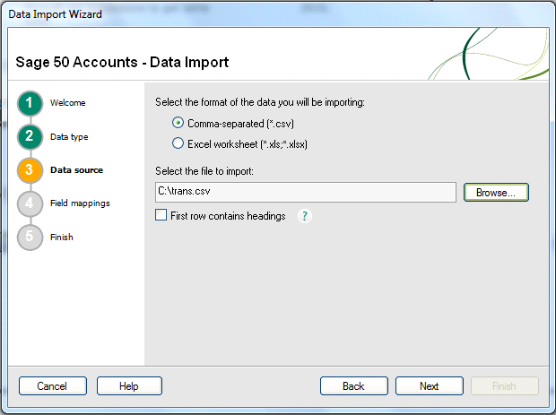Go back with the Back button

[353, 386]
